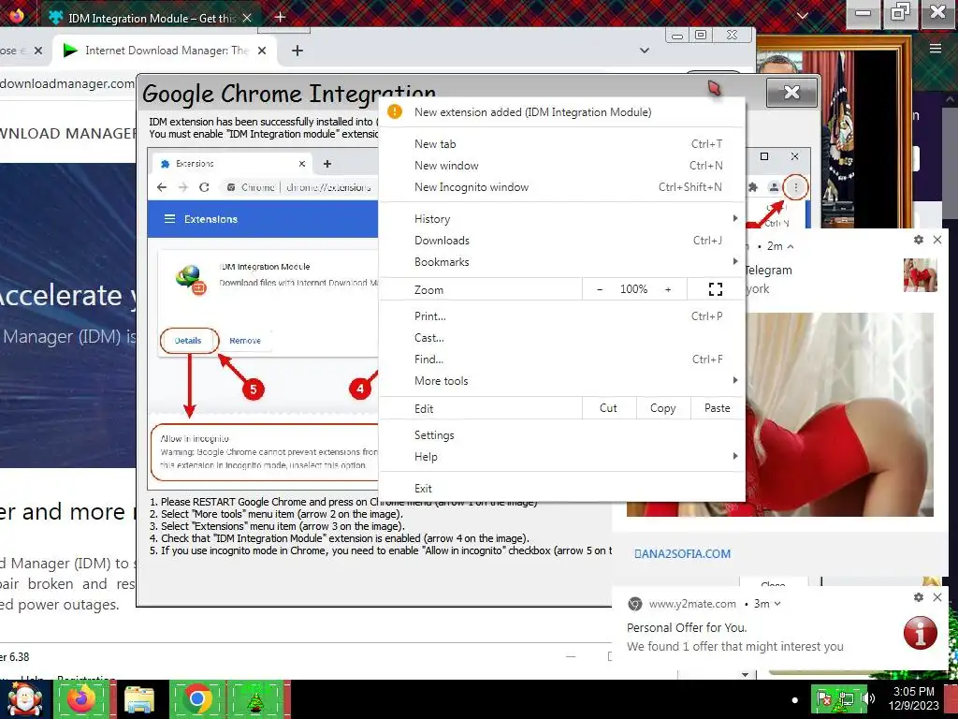Open the Firefox icon in the taskbar
Screen dimensions: 958x719
[80, 699]
